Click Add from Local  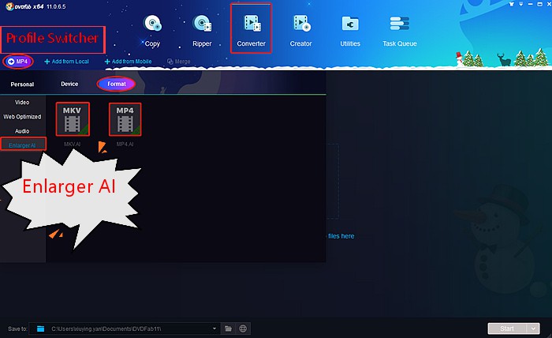tap(66, 62)
